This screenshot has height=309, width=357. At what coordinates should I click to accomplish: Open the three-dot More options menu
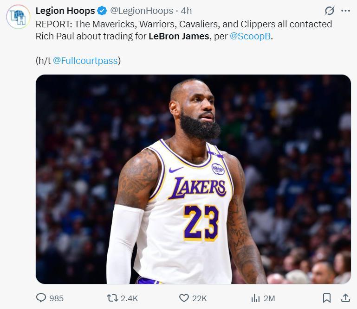click(x=345, y=11)
